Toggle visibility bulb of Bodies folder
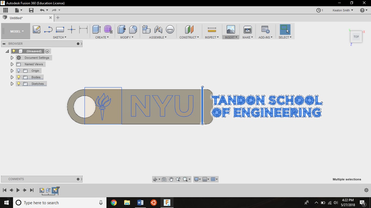The width and height of the screenshot is (371, 208). [18, 77]
